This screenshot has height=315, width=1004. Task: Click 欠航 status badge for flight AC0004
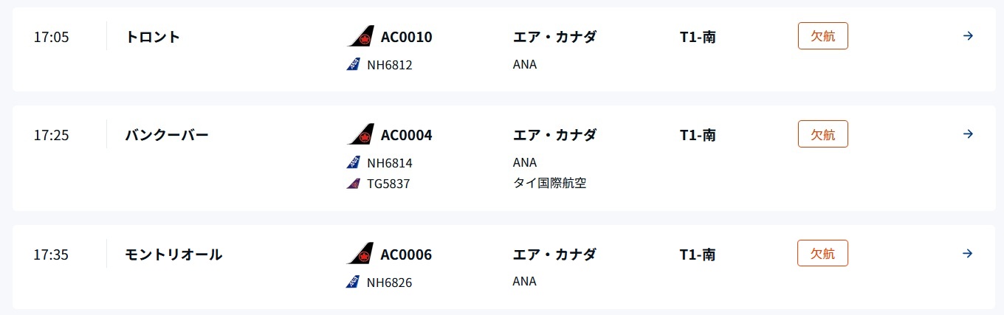[x=822, y=134]
